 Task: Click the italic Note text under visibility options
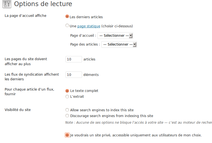coord(138,123)
